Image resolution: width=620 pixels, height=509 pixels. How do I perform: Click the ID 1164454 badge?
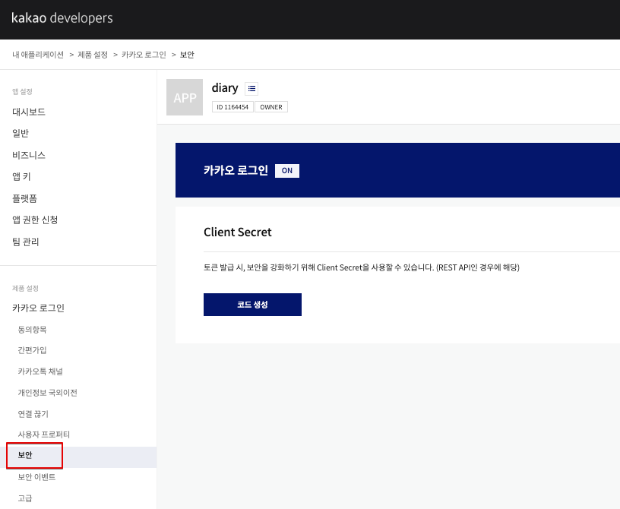pos(232,107)
